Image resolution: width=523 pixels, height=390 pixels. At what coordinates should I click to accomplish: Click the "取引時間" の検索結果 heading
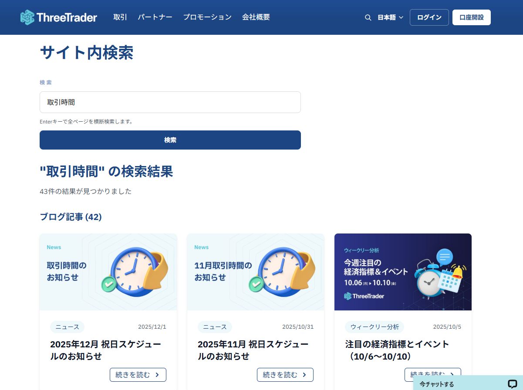pyautogui.click(x=106, y=171)
